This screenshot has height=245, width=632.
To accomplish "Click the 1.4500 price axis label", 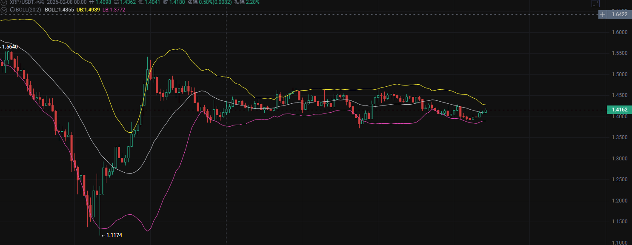I will click(620, 95).
